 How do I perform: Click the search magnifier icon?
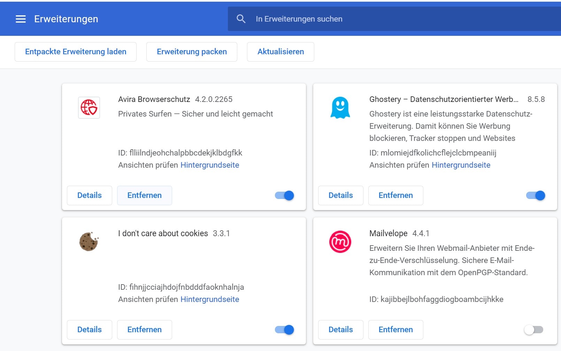pos(241,19)
